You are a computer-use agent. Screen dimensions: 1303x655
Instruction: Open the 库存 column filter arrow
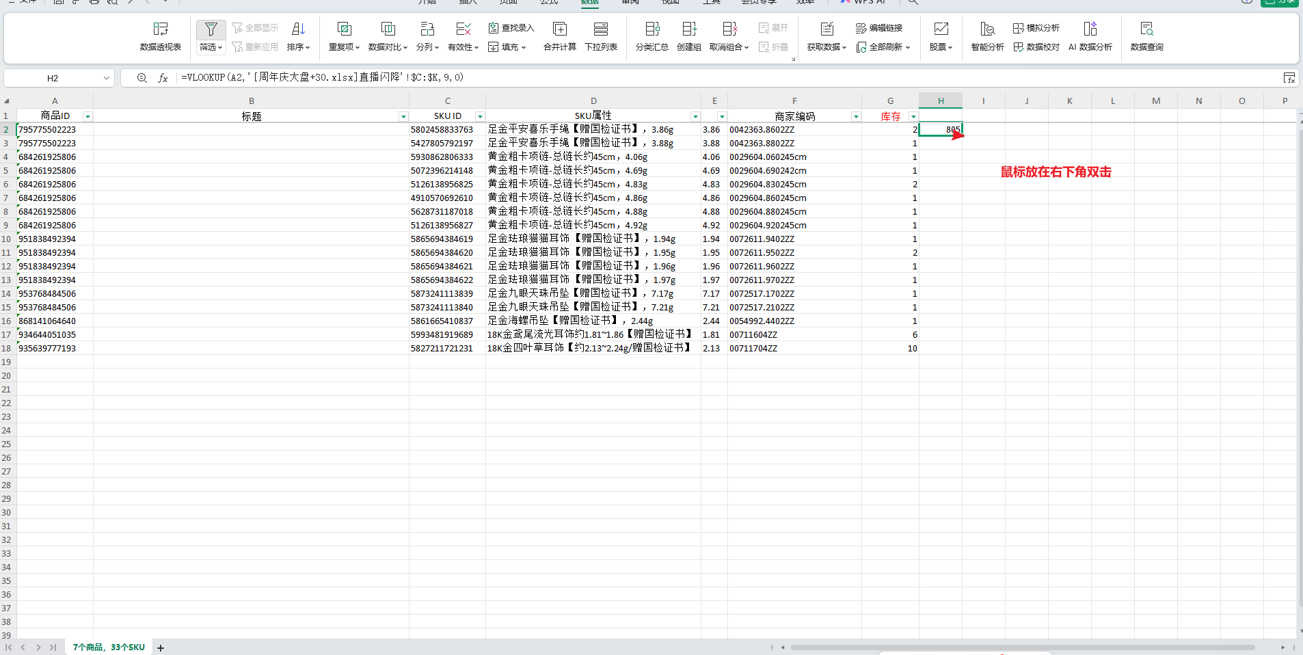(x=913, y=117)
